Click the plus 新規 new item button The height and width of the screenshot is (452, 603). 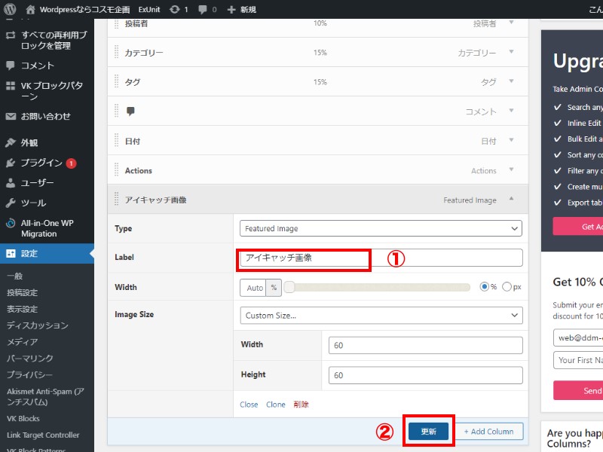pyautogui.click(x=240, y=9)
